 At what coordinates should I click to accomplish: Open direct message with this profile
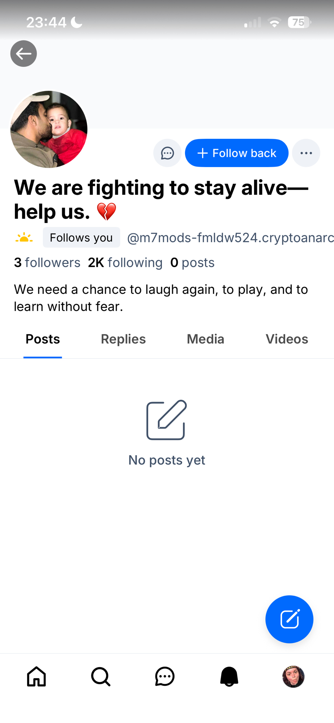point(167,153)
